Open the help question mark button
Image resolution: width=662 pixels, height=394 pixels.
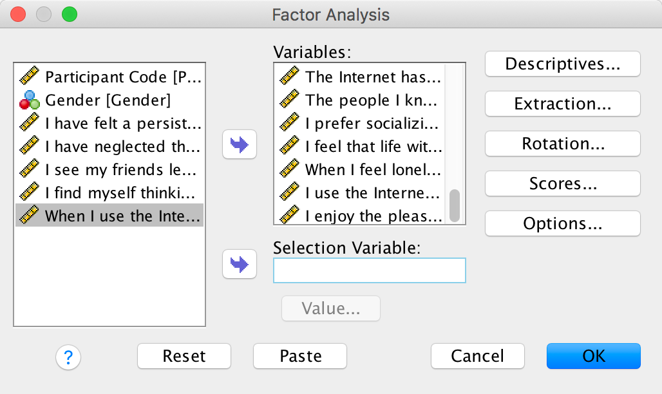pyautogui.click(x=69, y=356)
